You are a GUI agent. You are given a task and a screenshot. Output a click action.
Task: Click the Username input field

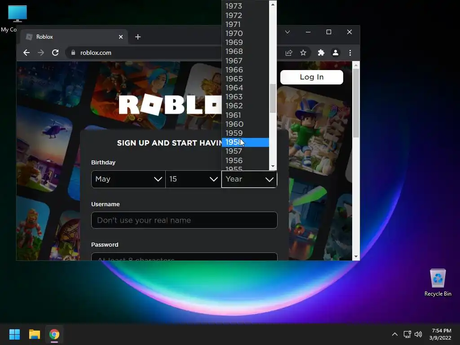pyautogui.click(x=184, y=220)
